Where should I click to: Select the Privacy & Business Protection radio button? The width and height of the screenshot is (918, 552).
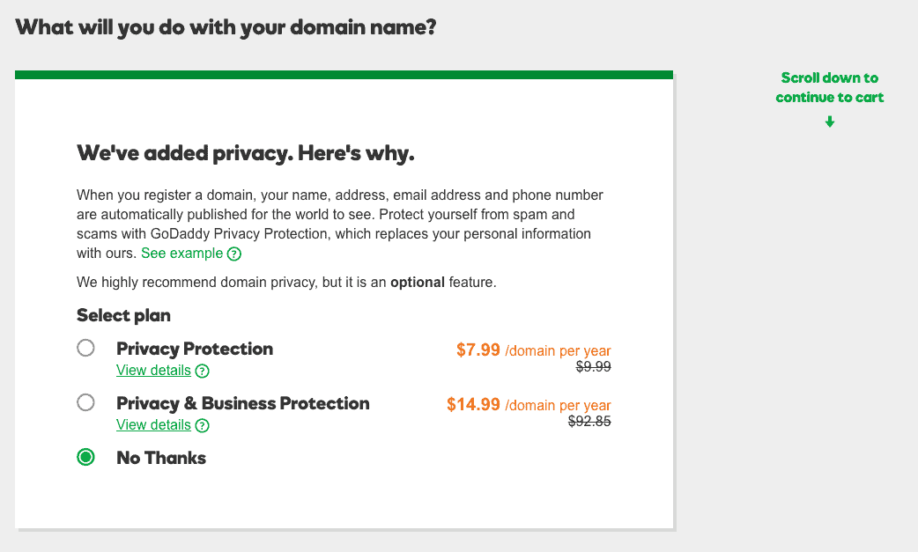click(x=85, y=402)
